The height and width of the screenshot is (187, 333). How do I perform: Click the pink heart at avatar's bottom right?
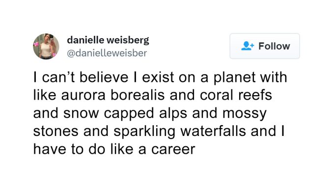54,55
